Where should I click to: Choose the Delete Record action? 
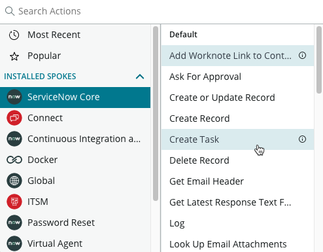coord(237,160)
